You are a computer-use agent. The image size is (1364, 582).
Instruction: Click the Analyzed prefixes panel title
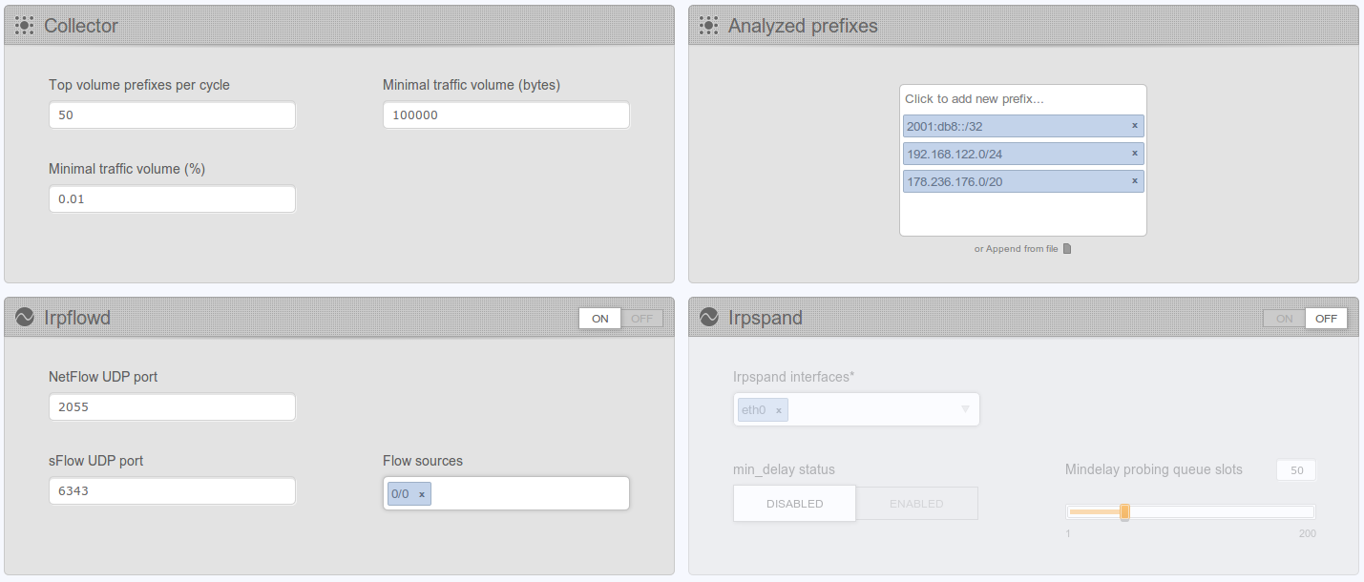(x=803, y=26)
